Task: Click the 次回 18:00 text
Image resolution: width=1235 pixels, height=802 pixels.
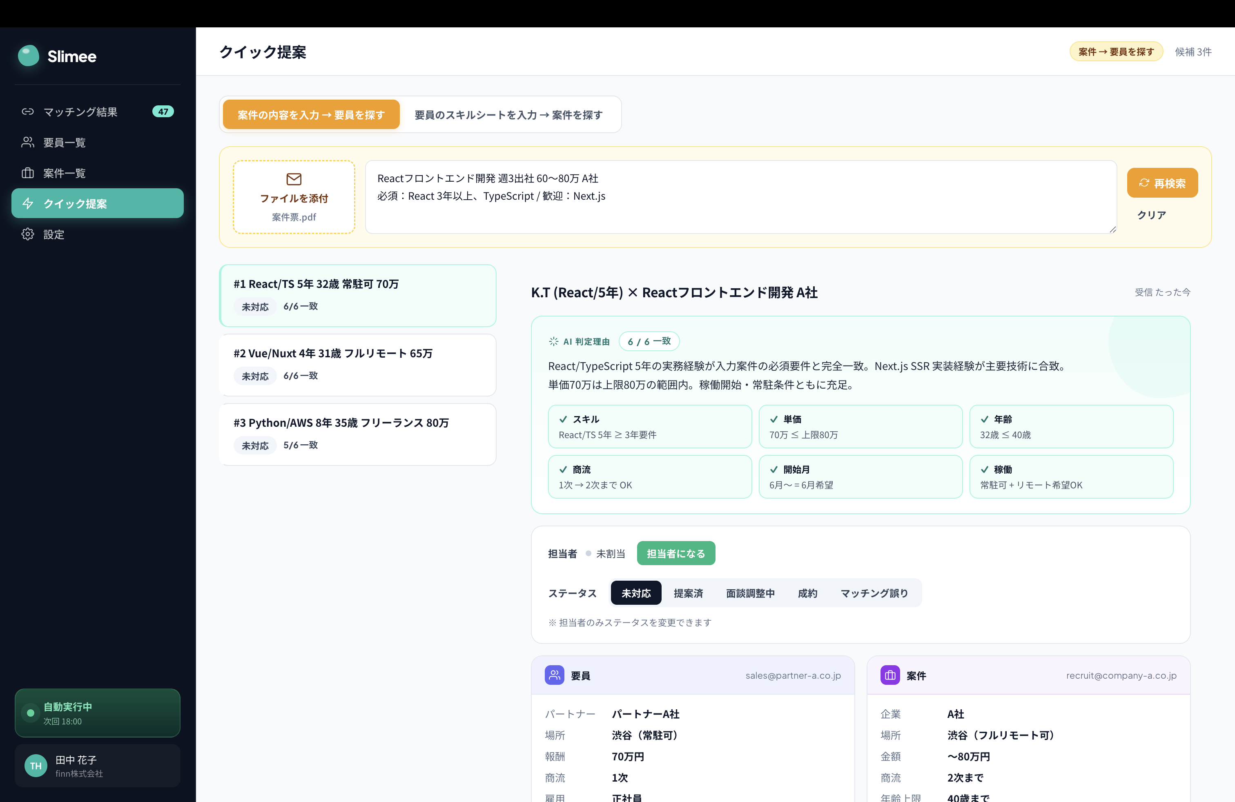Action: (62, 722)
